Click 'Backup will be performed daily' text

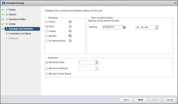[104, 21]
